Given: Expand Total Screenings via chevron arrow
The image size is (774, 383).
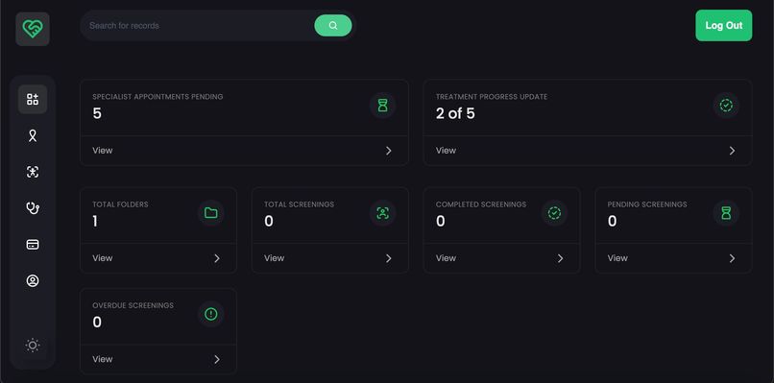Looking at the screenshot, I should (389, 258).
